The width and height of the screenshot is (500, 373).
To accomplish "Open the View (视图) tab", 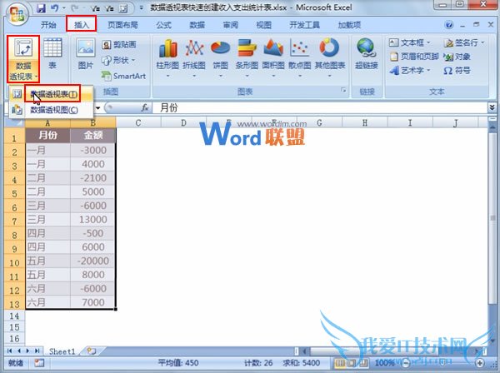I will point(263,25).
